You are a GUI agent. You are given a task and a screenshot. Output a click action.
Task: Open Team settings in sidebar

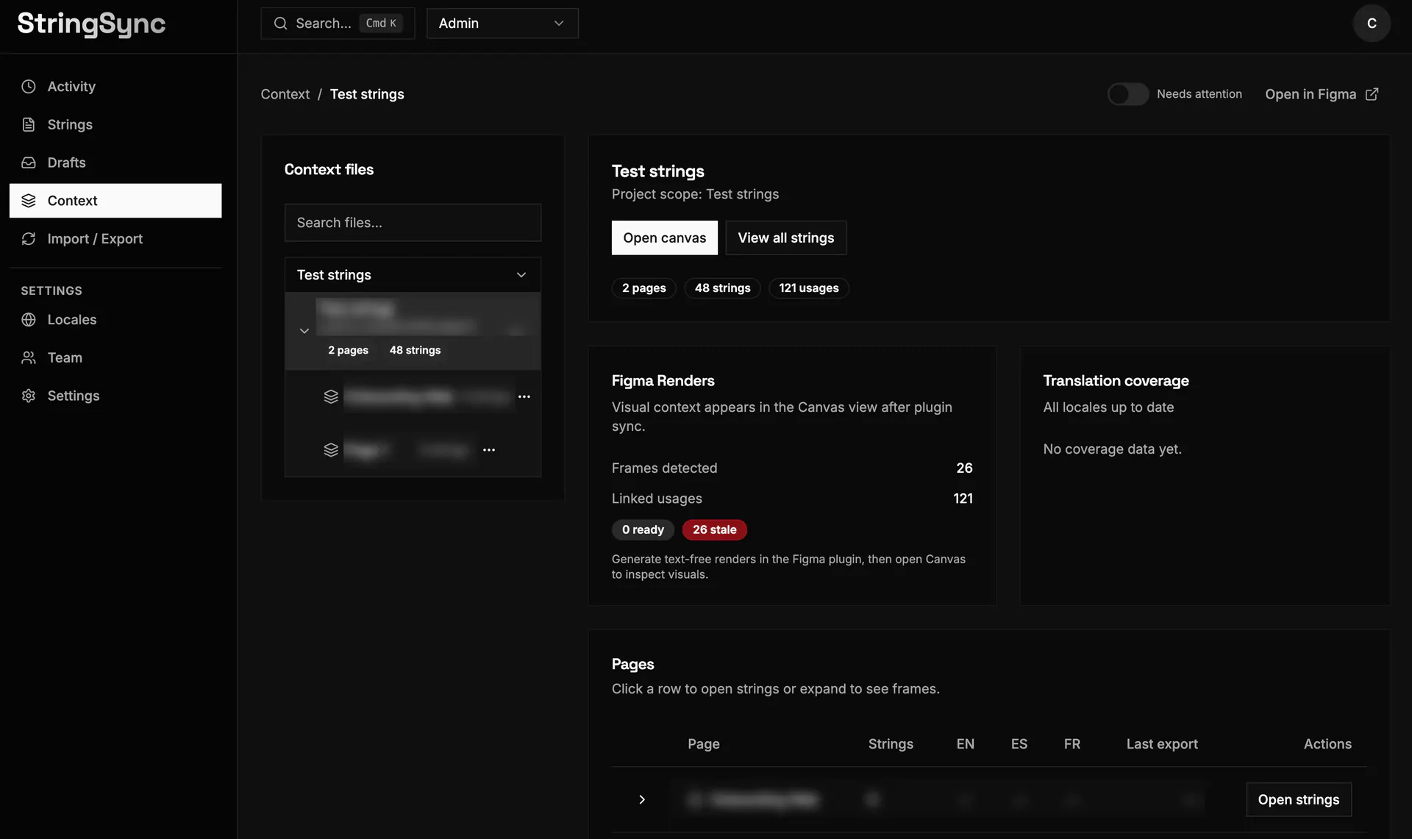point(115,358)
